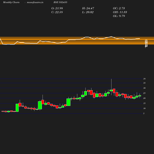Image resolution: width=154 pixels, height=154 pixels.
Task: Click the large green candle rising from 7 to 15
Action: (x=17, y=108)
